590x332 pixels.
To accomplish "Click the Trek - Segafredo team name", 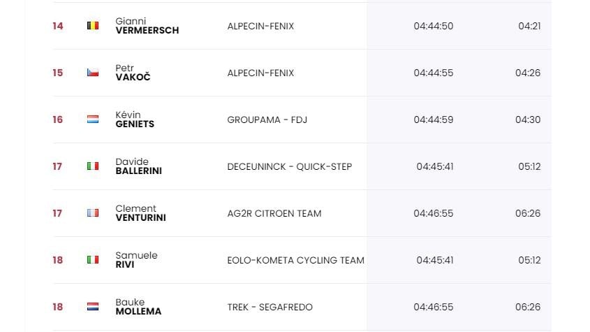I will tap(270, 307).
